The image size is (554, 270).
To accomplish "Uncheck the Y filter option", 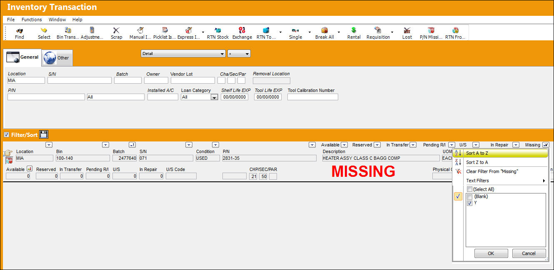I will (x=469, y=203).
